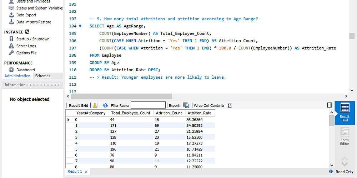Click the grid edit icon beside Result Grid
The height and width of the screenshot is (178, 357).
[95, 105]
